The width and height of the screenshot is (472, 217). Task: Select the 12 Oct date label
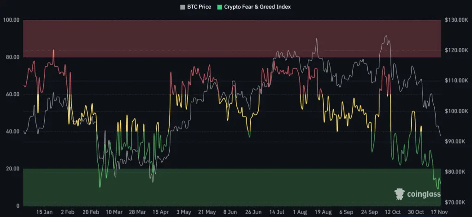click(393, 212)
